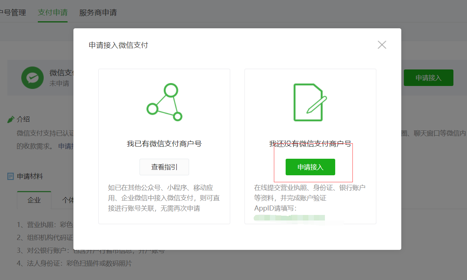Click the green 申请接入 button in dialog
467x280 pixels.
[310, 167]
